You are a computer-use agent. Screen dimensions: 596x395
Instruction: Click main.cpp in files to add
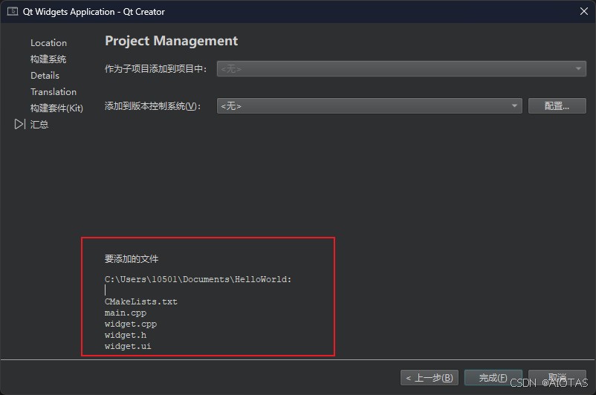(126, 313)
